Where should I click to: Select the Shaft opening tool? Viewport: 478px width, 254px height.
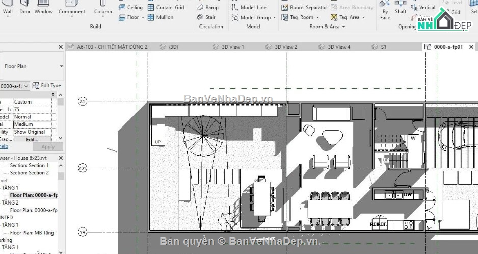tap(401, 8)
